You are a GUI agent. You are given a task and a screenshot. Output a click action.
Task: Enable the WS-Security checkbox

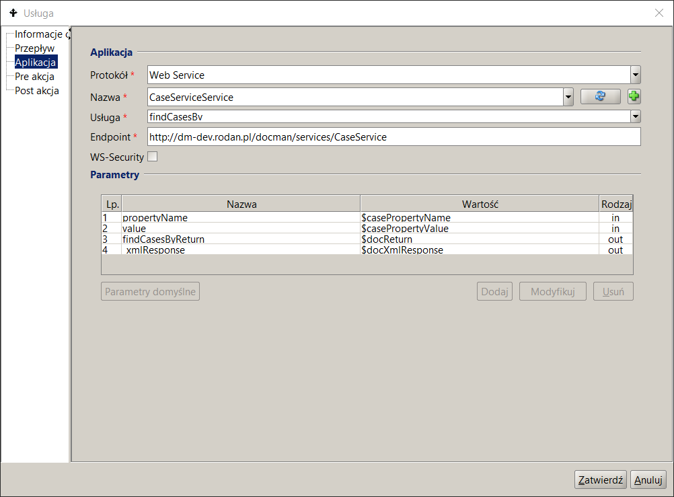coord(152,157)
